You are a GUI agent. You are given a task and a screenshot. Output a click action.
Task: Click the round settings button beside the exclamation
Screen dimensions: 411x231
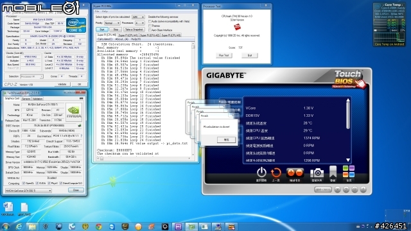[x=354, y=189]
